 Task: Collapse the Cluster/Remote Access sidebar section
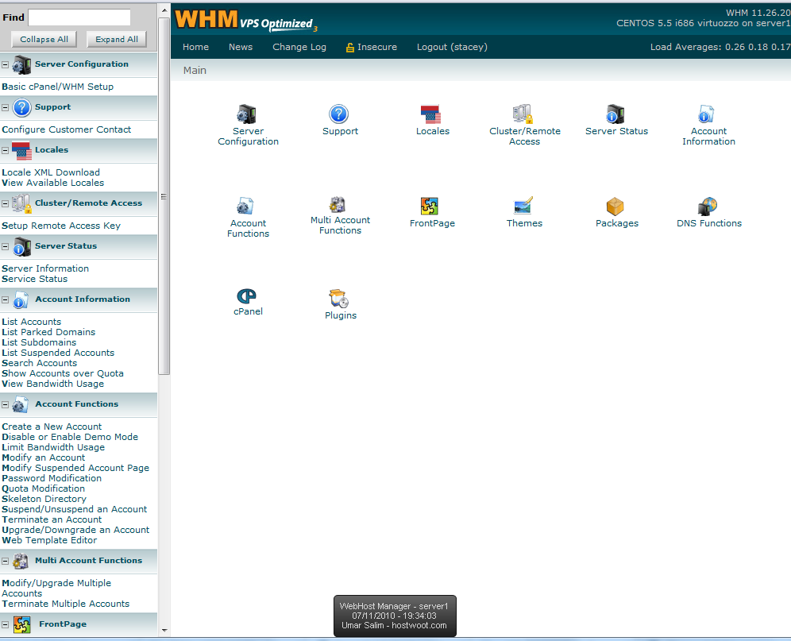pos(5,203)
